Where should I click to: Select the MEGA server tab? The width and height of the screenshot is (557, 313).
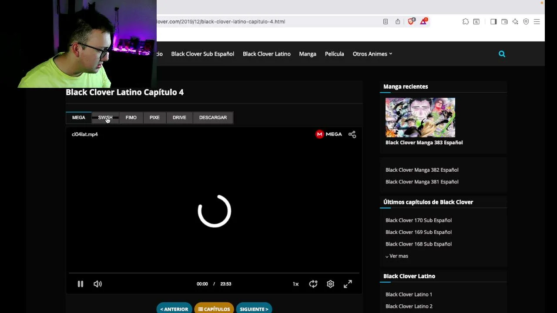pos(79,117)
